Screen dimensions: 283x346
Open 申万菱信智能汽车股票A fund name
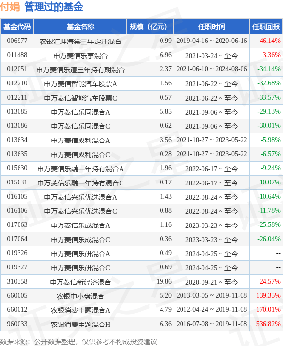click(81, 83)
